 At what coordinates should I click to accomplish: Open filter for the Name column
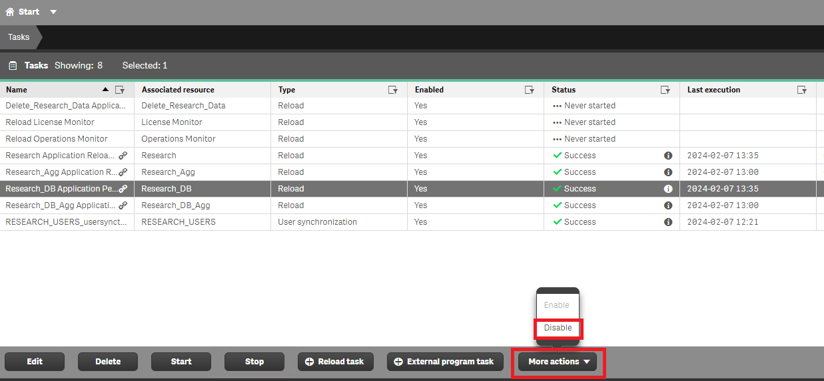[120, 90]
